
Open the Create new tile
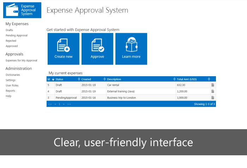click(64, 49)
